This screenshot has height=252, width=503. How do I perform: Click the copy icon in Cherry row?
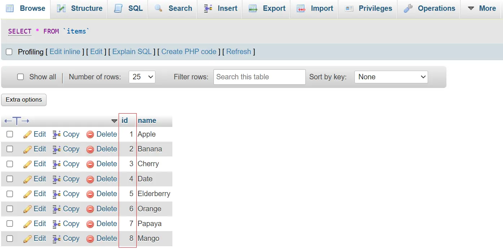(57, 164)
